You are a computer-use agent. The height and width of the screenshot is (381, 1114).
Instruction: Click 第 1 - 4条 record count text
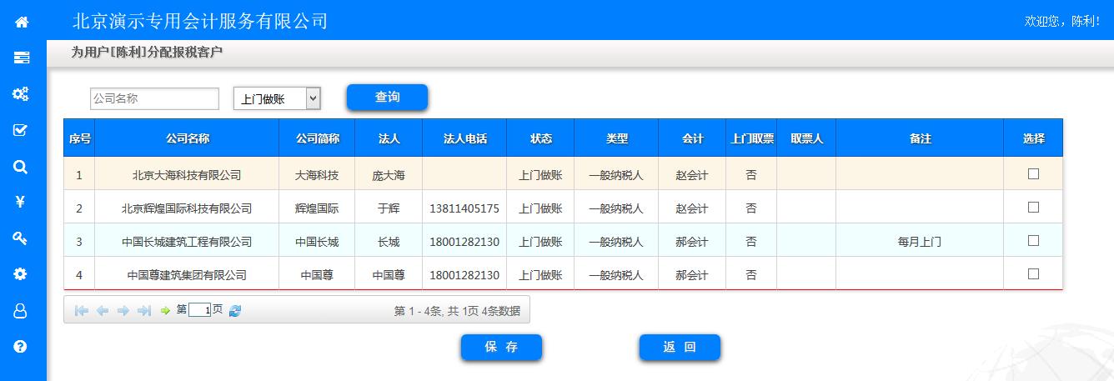point(457,311)
